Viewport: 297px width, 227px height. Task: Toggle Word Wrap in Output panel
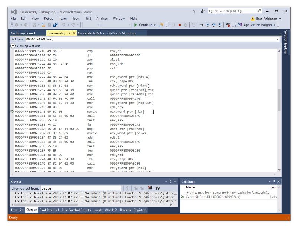tap(158, 188)
